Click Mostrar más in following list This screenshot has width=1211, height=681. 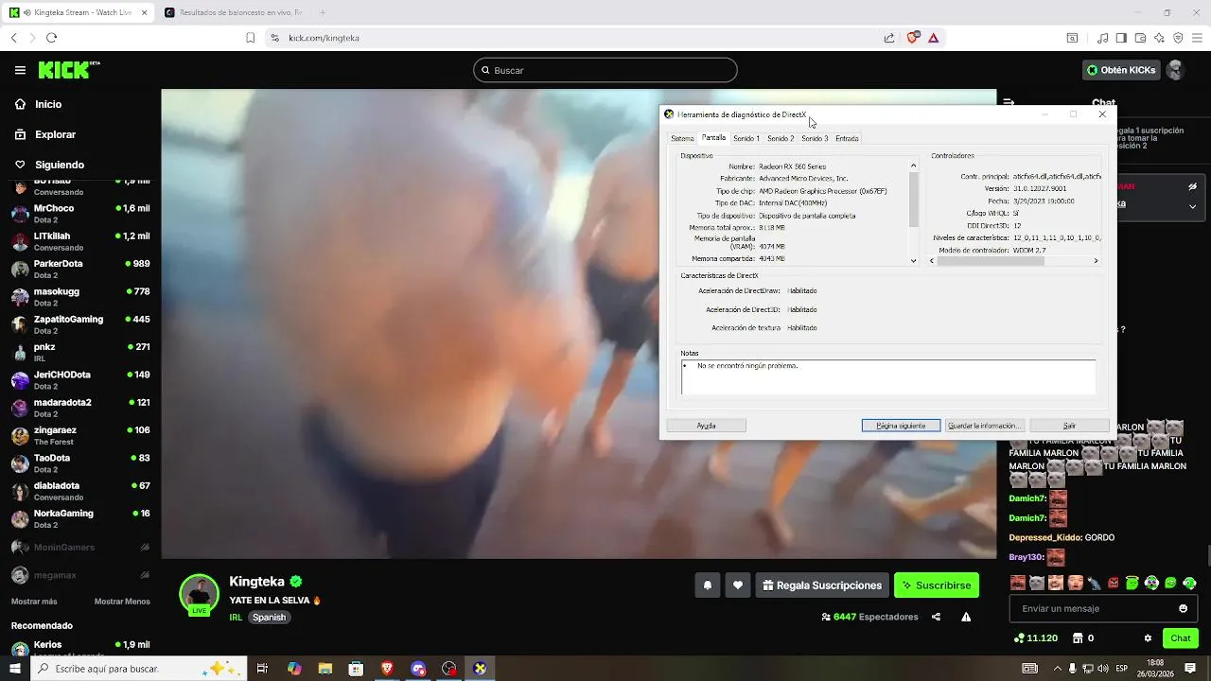(x=34, y=602)
